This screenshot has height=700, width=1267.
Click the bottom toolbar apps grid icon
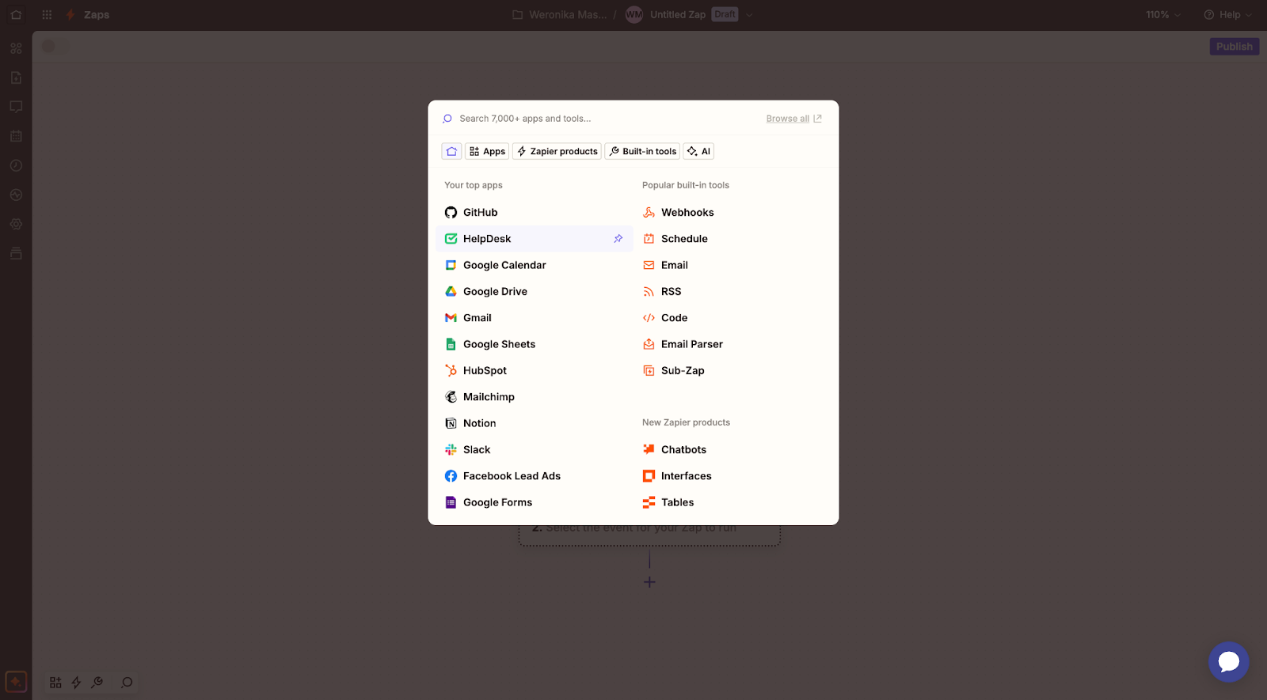click(x=55, y=683)
